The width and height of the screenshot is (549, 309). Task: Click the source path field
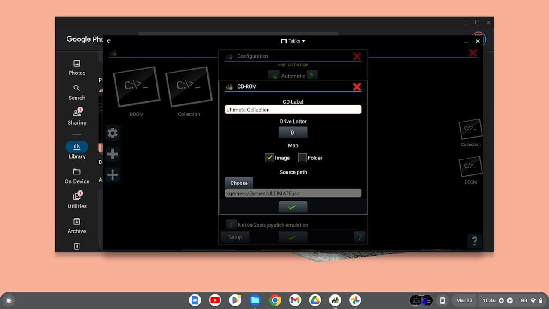[293, 193]
